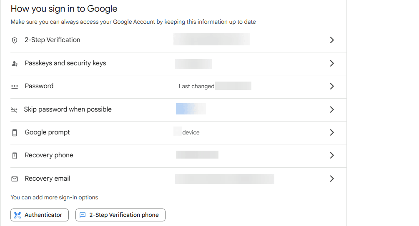The width and height of the screenshot is (419, 226).
Task: Click the 'Last changed' password text
Action: [196, 86]
